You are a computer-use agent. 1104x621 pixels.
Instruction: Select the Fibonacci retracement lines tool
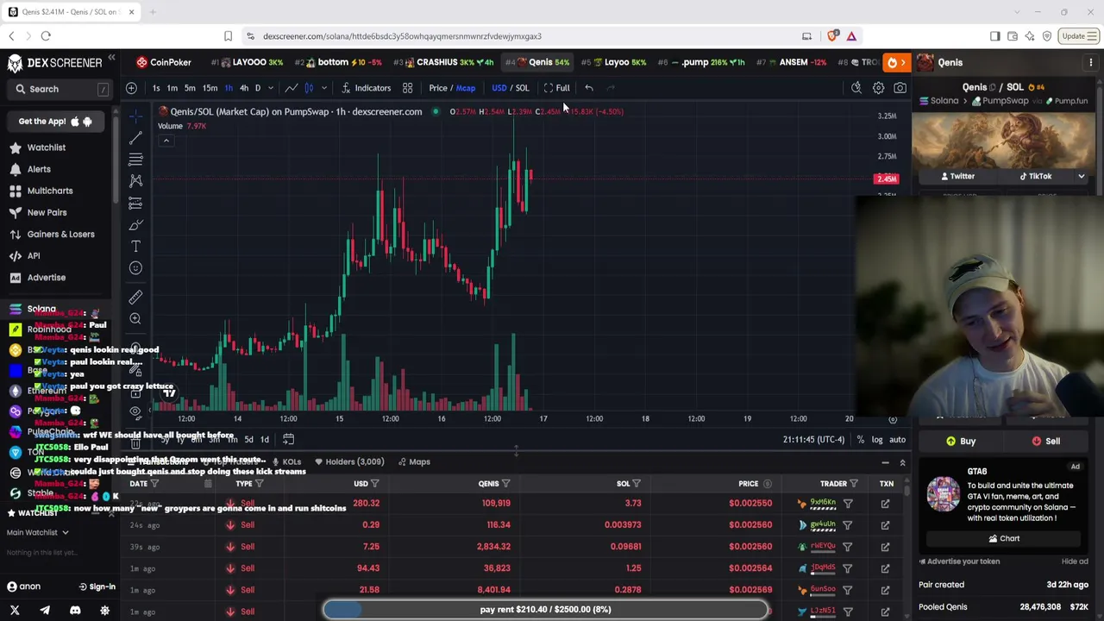(x=135, y=160)
